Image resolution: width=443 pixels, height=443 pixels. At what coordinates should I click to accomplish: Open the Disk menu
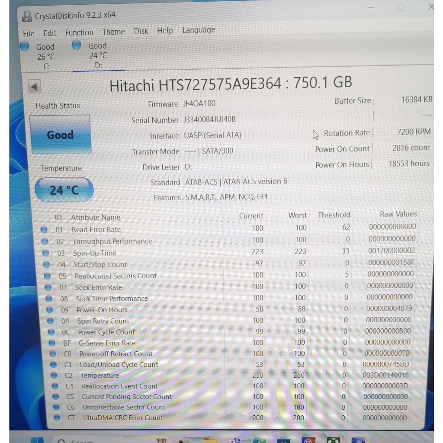coord(141,31)
